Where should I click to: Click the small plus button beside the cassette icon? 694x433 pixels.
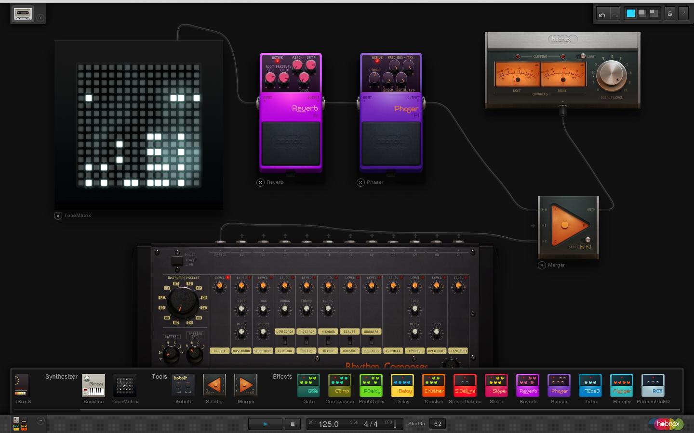[x=40, y=18]
